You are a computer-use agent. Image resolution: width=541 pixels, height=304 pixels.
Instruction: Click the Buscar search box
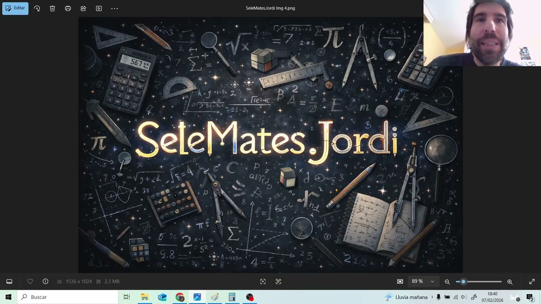(x=68, y=297)
